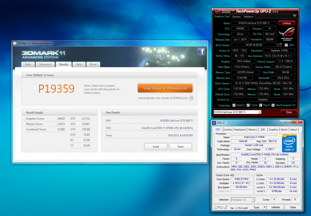This screenshot has height=216, width=311.
Task: Switch to the Basic tab in 3DMark
Action: 28,64
